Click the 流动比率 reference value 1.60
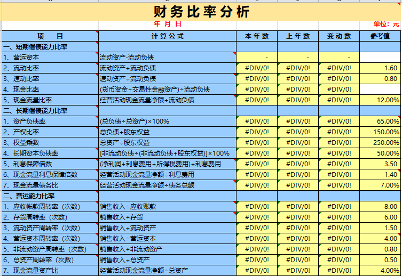Viewport: 402px width, 276px height. pyautogui.click(x=380, y=68)
